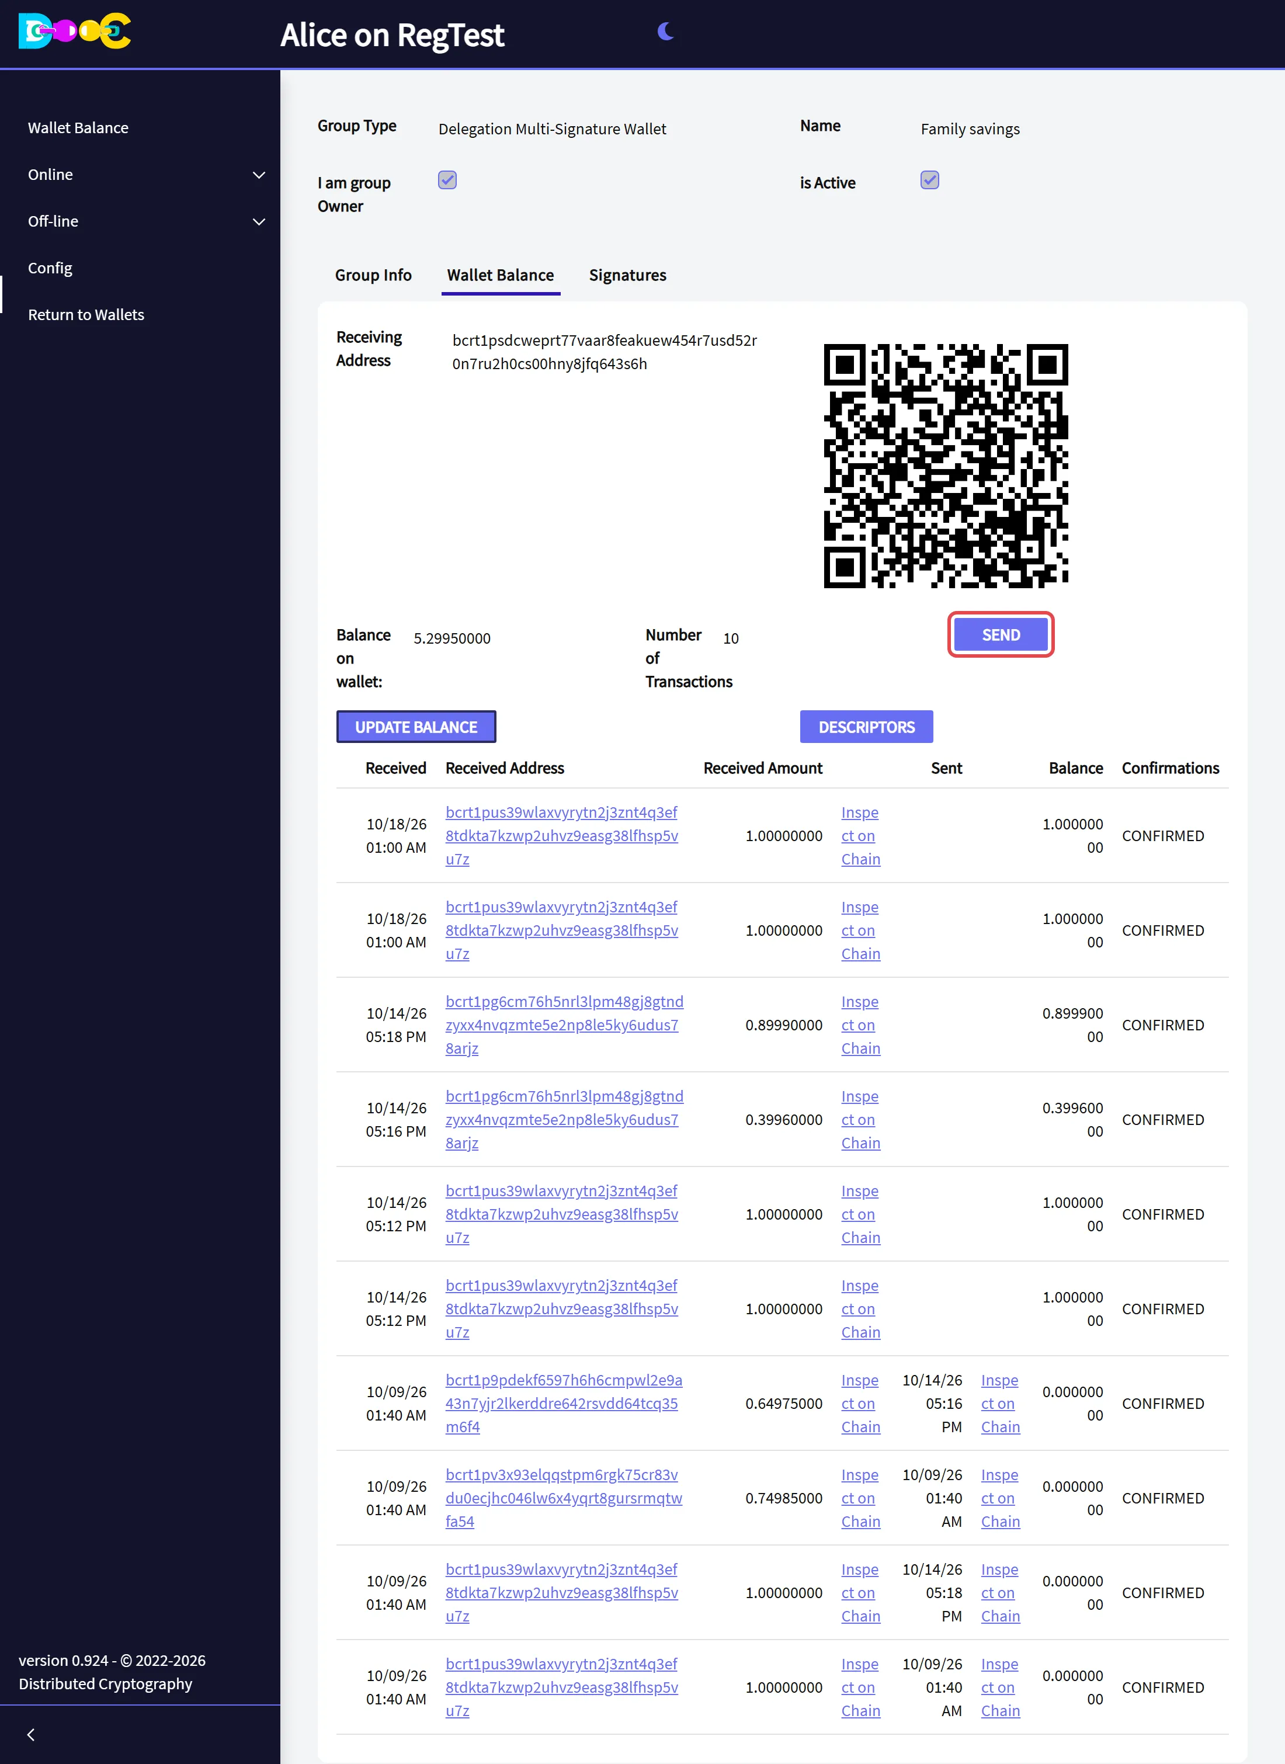Click the receiving address text
Screen dimensions: 1285x1764
(x=605, y=352)
